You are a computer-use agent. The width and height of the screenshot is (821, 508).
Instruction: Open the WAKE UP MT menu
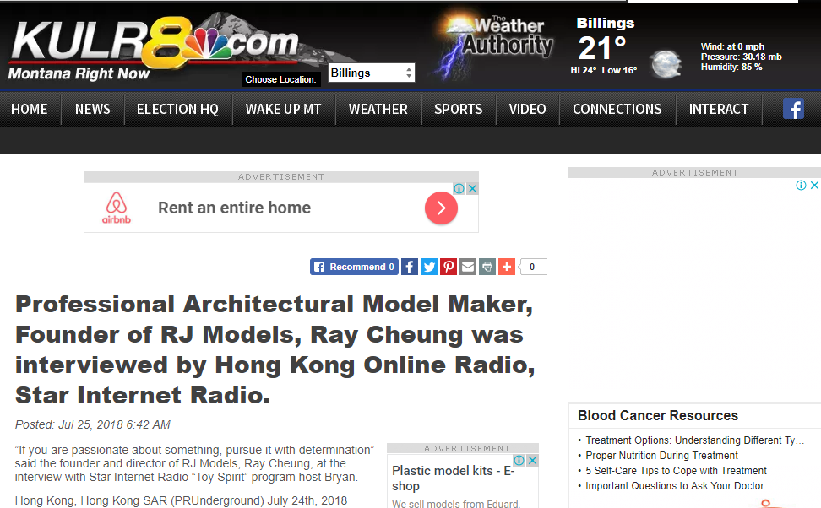[283, 109]
